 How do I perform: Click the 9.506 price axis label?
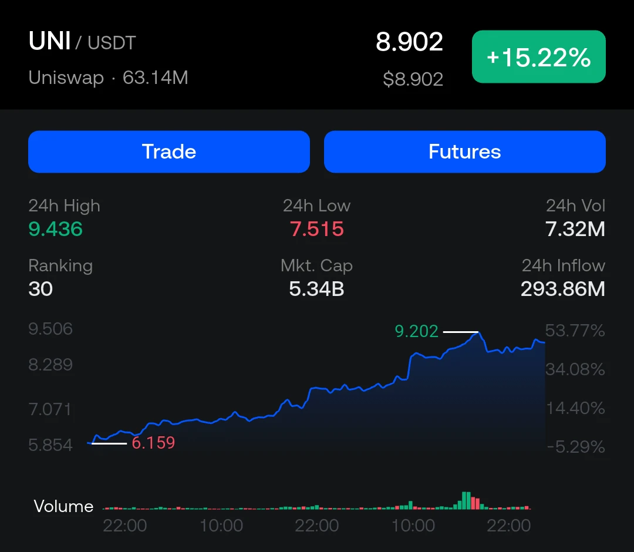tap(50, 329)
